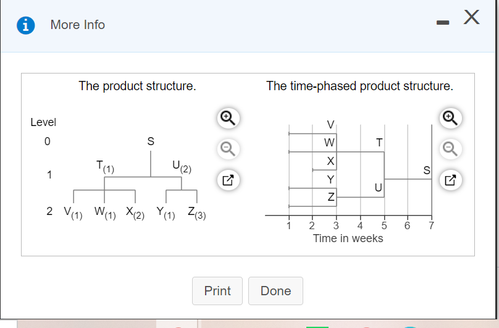499x328 pixels.
Task: Click the "Time in weeks" axis label
Action: pyautogui.click(x=348, y=238)
